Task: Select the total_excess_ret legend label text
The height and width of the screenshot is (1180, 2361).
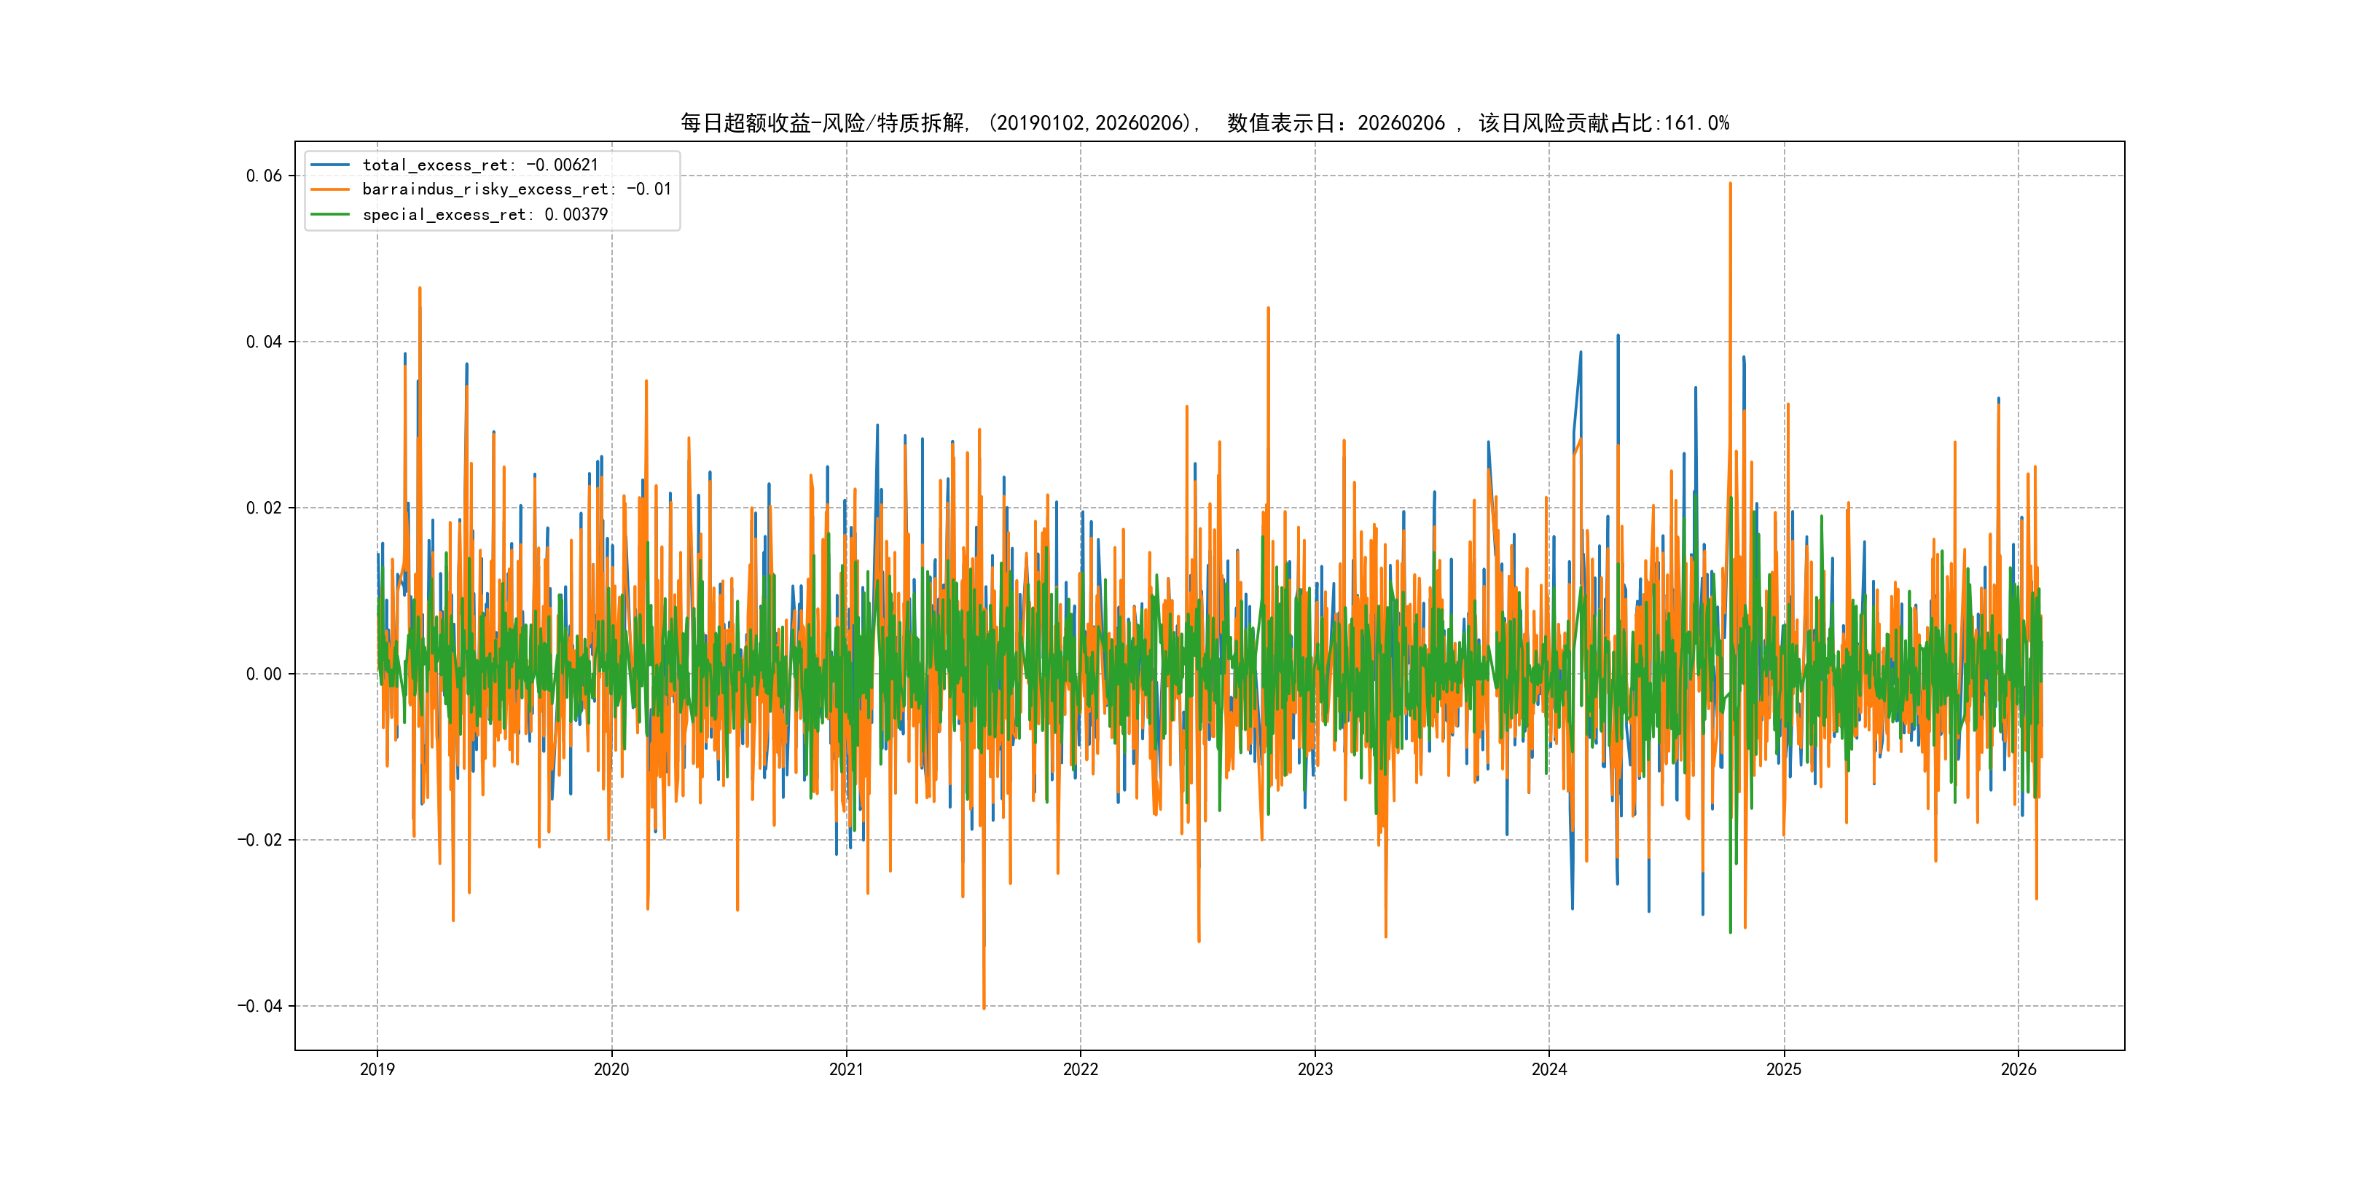Action: click(x=480, y=165)
